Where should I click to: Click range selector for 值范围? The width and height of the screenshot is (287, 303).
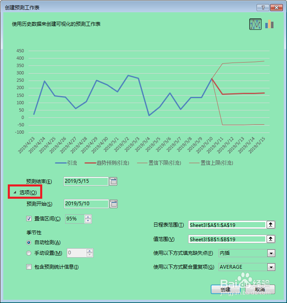click(271, 239)
